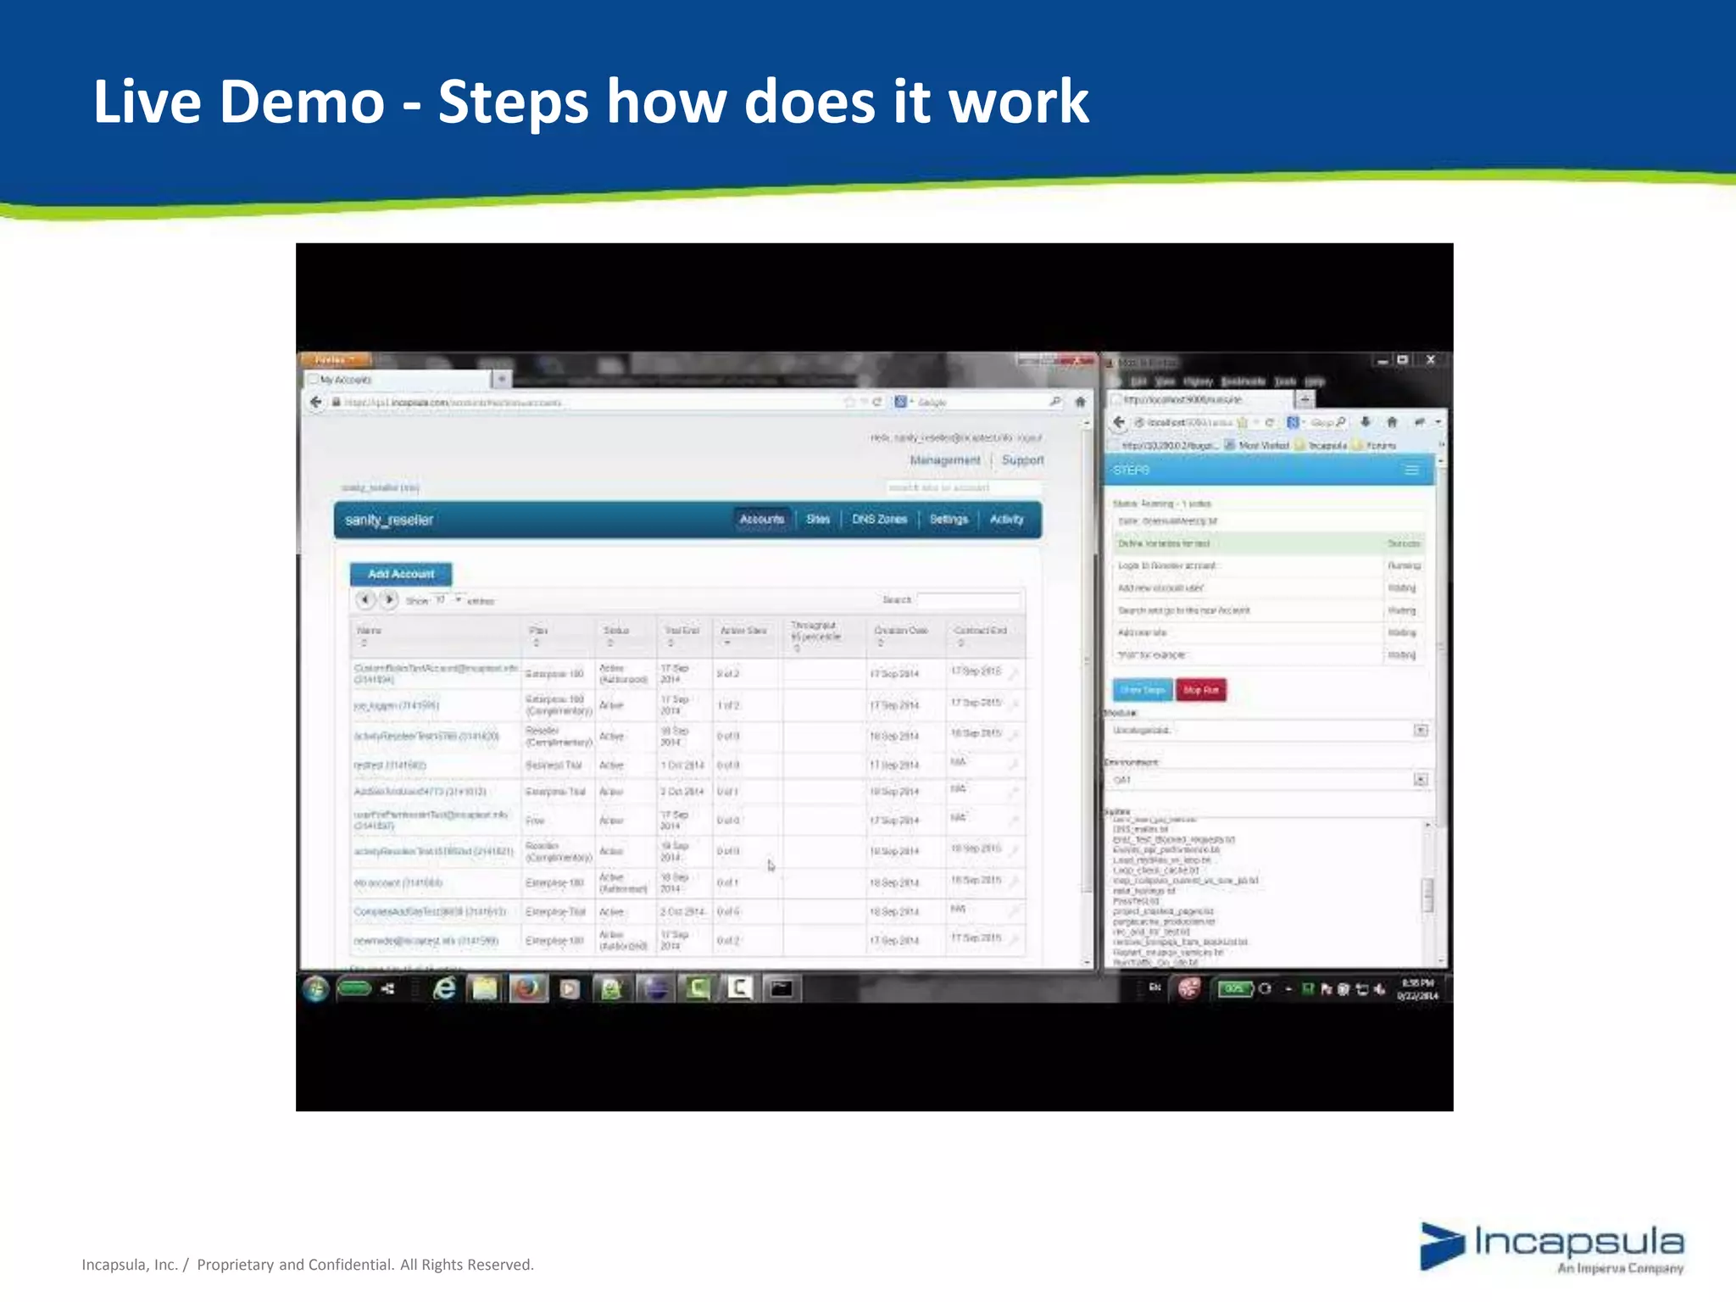The image size is (1736, 1302).
Task: Launch Internet Explorer from the taskbar
Action: [444, 988]
